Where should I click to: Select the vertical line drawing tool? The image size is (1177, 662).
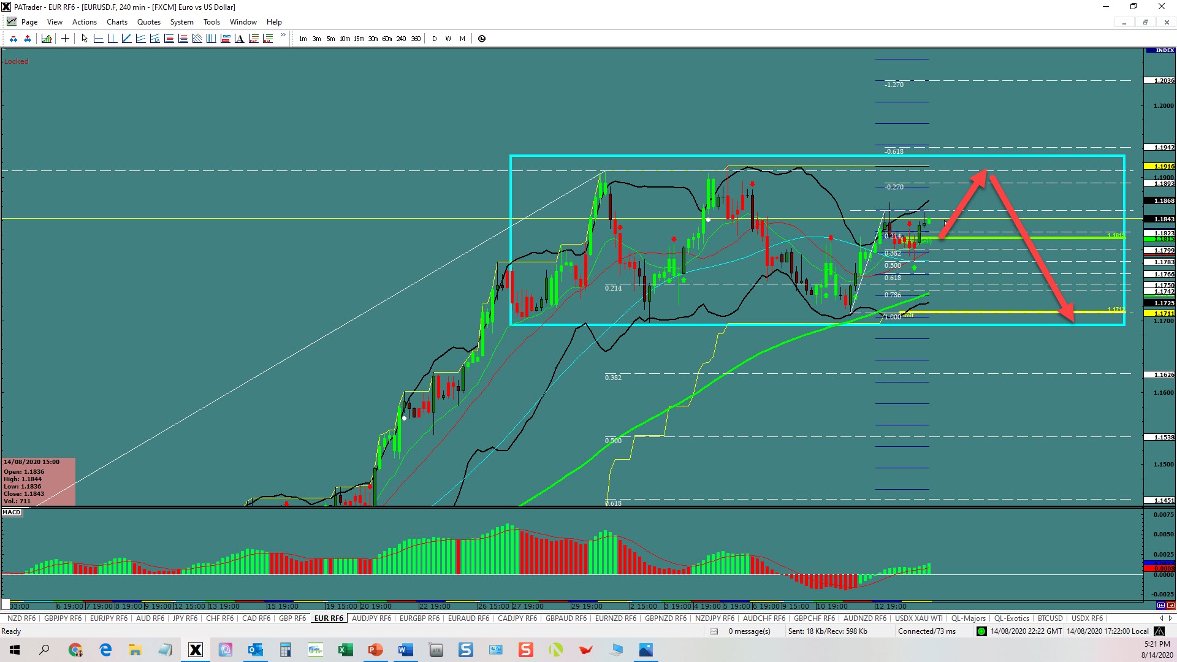click(x=112, y=39)
